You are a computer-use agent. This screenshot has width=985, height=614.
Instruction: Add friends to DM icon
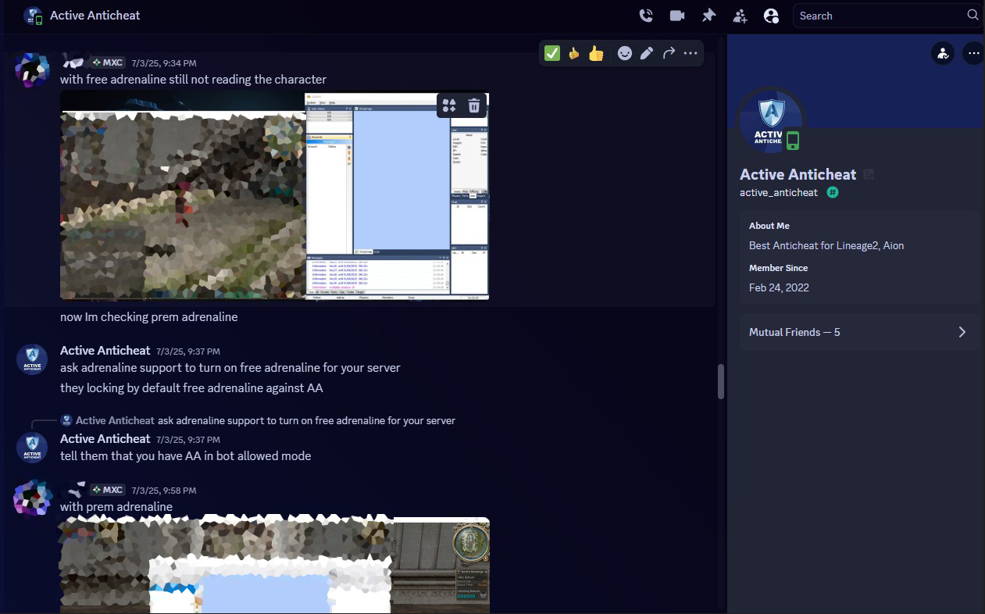pos(740,16)
